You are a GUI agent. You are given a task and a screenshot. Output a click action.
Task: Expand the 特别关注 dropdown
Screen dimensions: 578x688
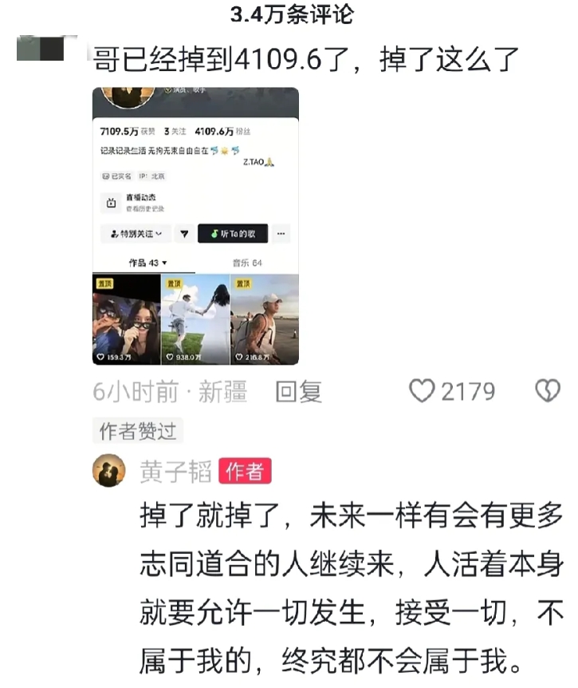[x=136, y=234]
